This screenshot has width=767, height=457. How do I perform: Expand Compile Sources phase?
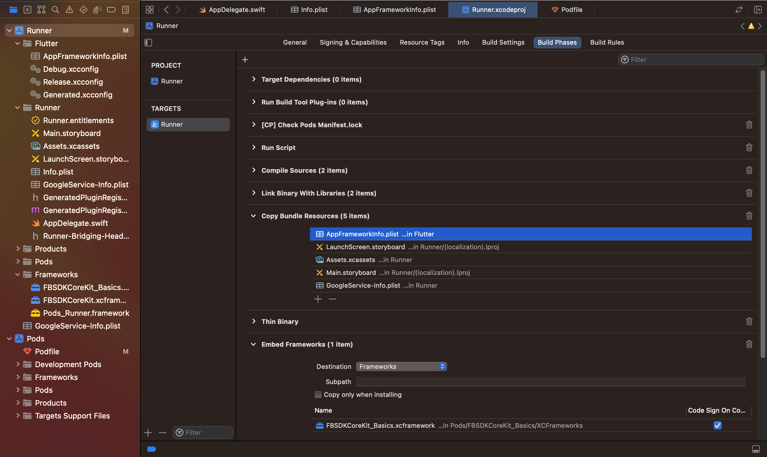(x=253, y=170)
